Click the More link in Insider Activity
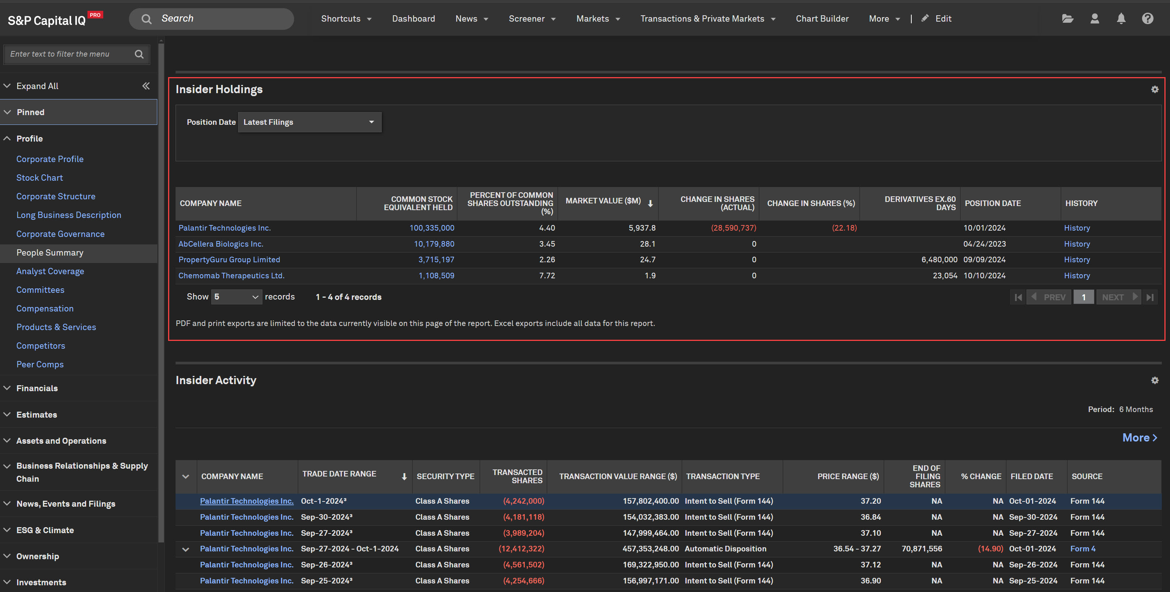 point(1139,438)
